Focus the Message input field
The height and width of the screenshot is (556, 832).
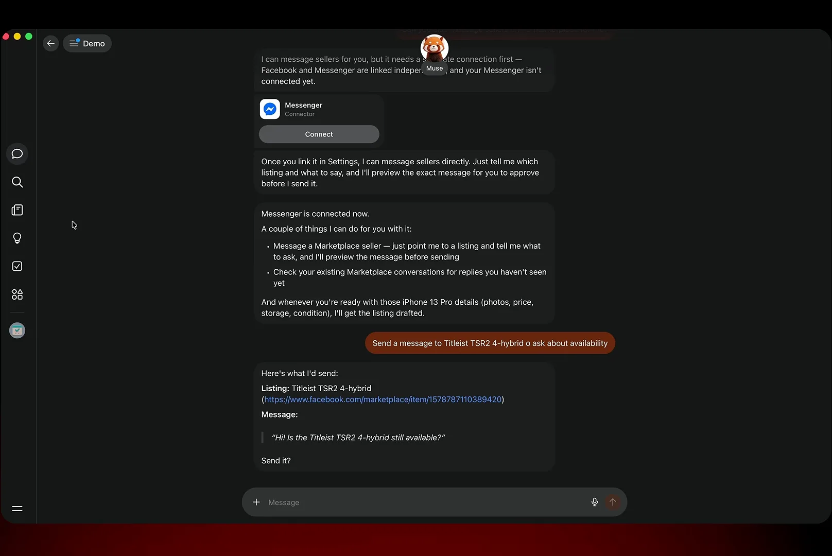pyautogui.click(x=425, y=502)
